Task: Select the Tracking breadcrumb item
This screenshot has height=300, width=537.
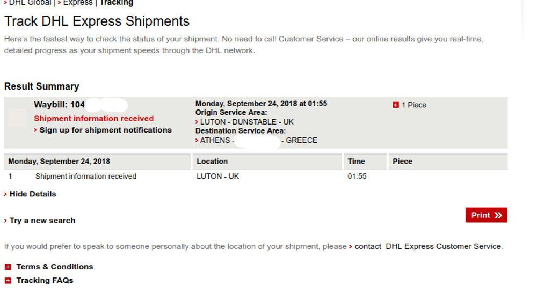Action: pyautogui.click(x=116, y=3)
